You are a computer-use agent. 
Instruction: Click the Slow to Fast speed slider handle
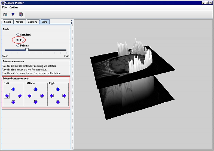[x=27, y=50]
